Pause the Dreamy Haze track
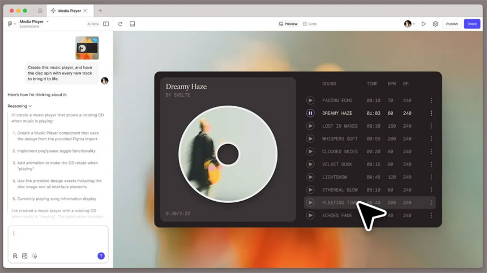This screenshot has width=487, height=273. coord(310,113)
